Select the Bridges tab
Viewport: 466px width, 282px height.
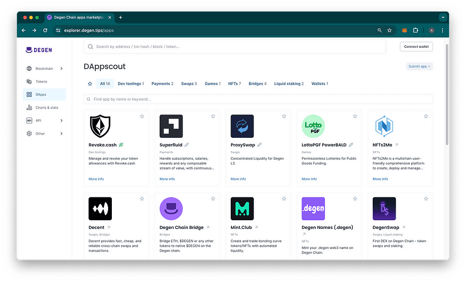pos(257,84)
